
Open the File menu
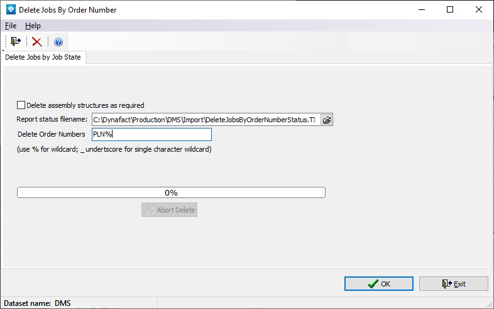tap(11, 26)
